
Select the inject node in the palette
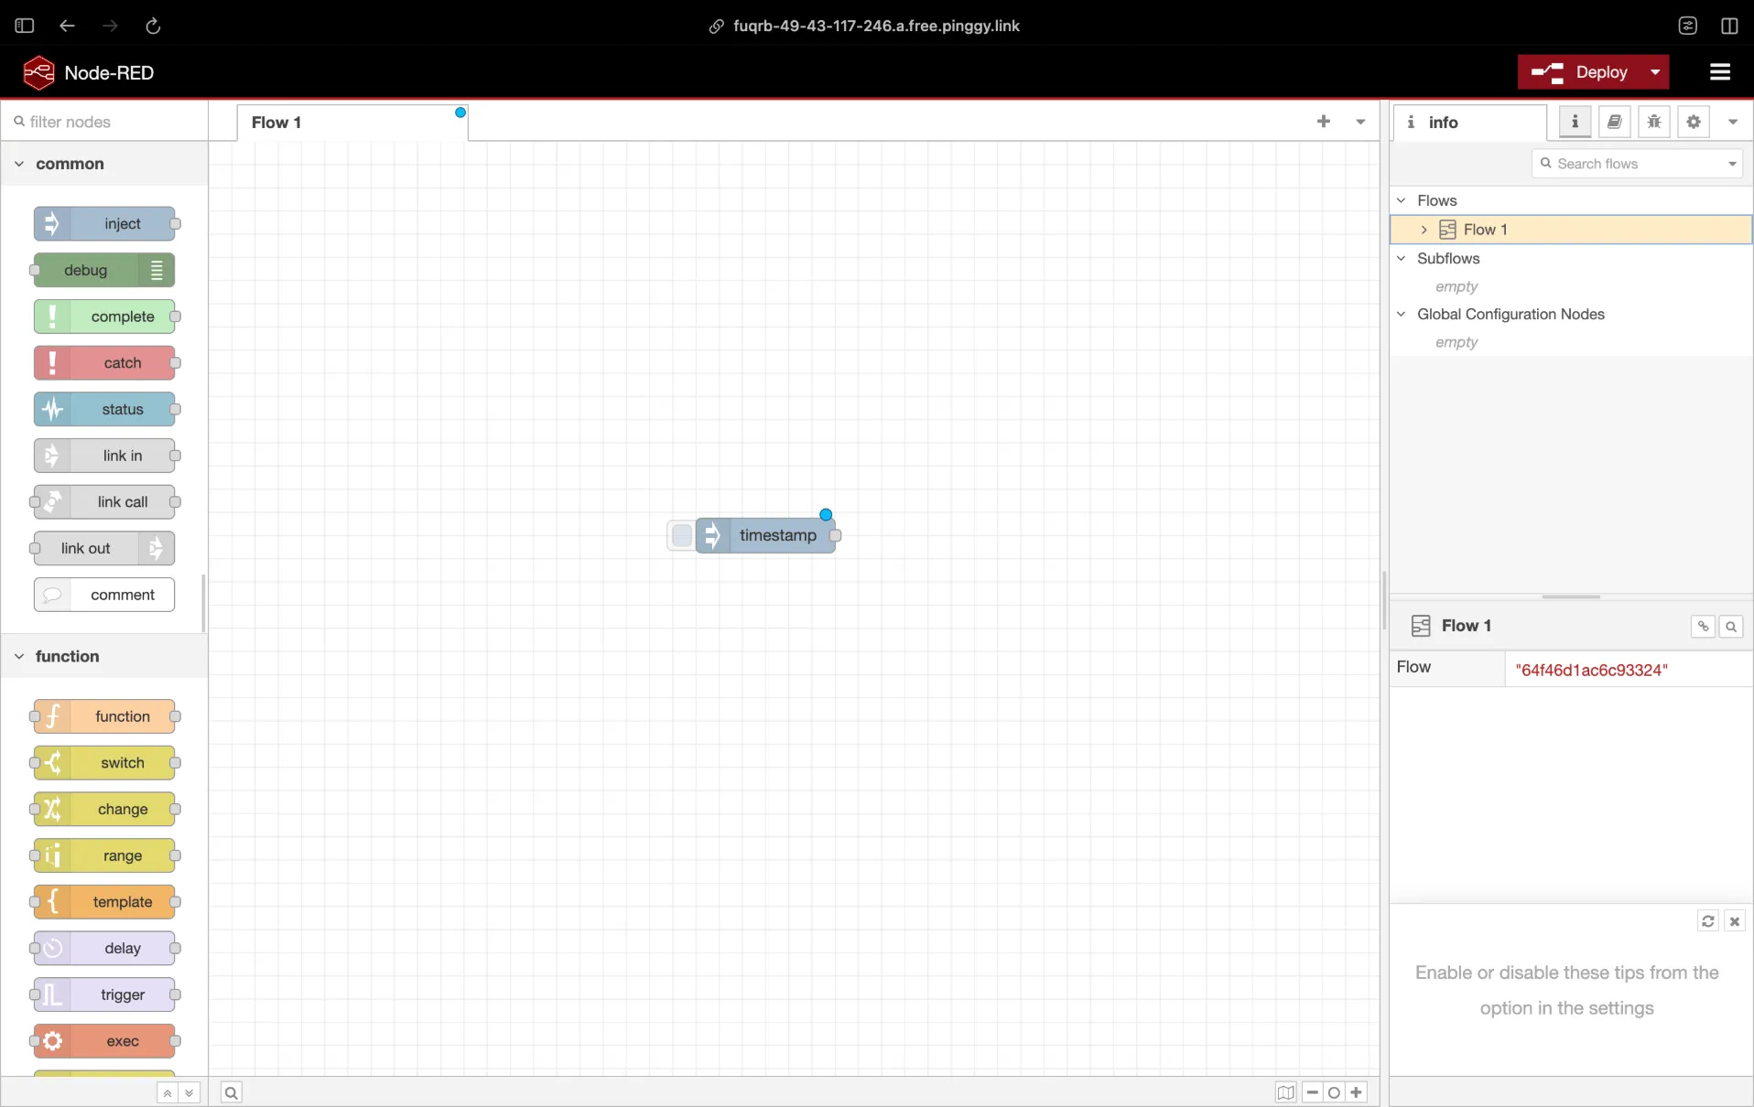coord(106,223)
